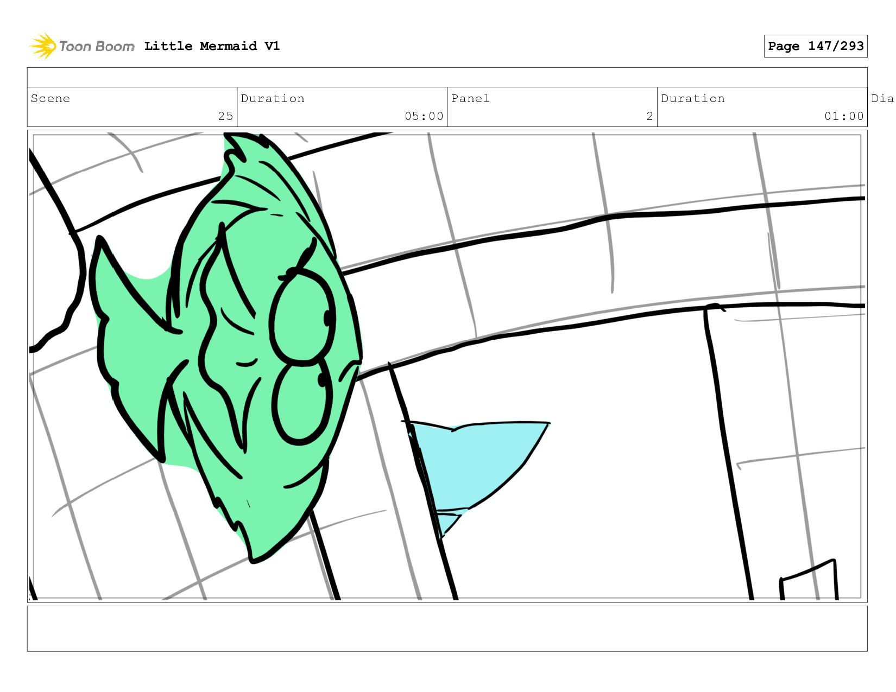Click the 'Page 147/293' page number box

click(815, 46)
